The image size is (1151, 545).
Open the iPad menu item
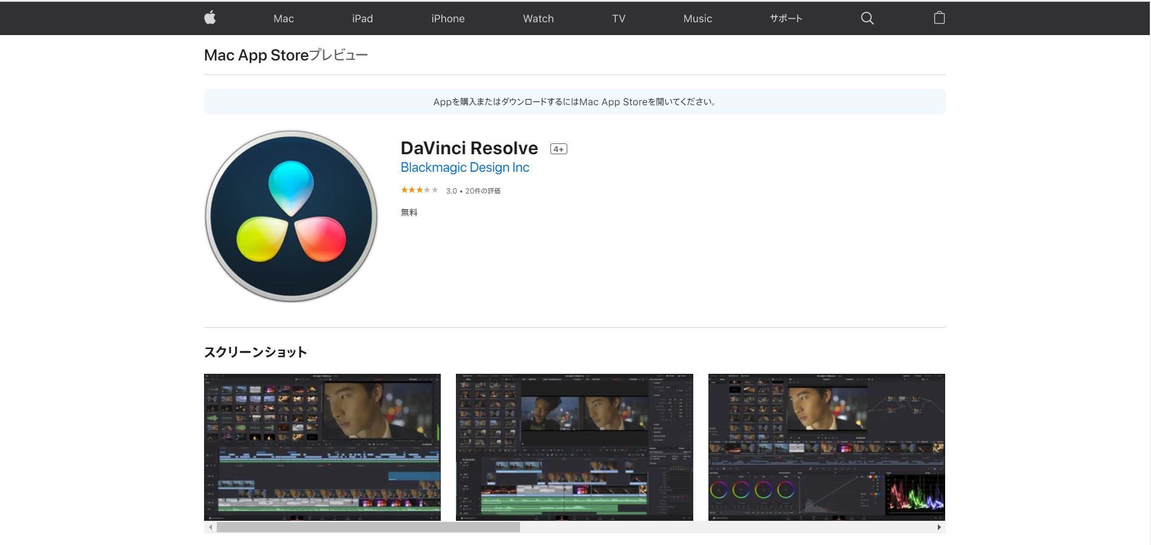coord(362,19)
